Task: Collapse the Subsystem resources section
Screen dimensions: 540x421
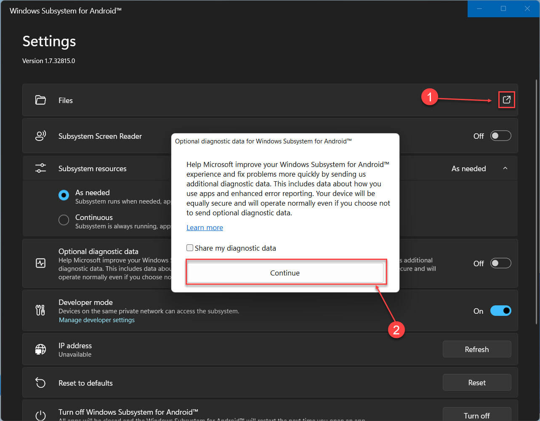Action: coord(505,168)
